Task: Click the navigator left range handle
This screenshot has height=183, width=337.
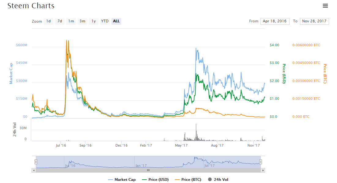Action: pos(36,162)
